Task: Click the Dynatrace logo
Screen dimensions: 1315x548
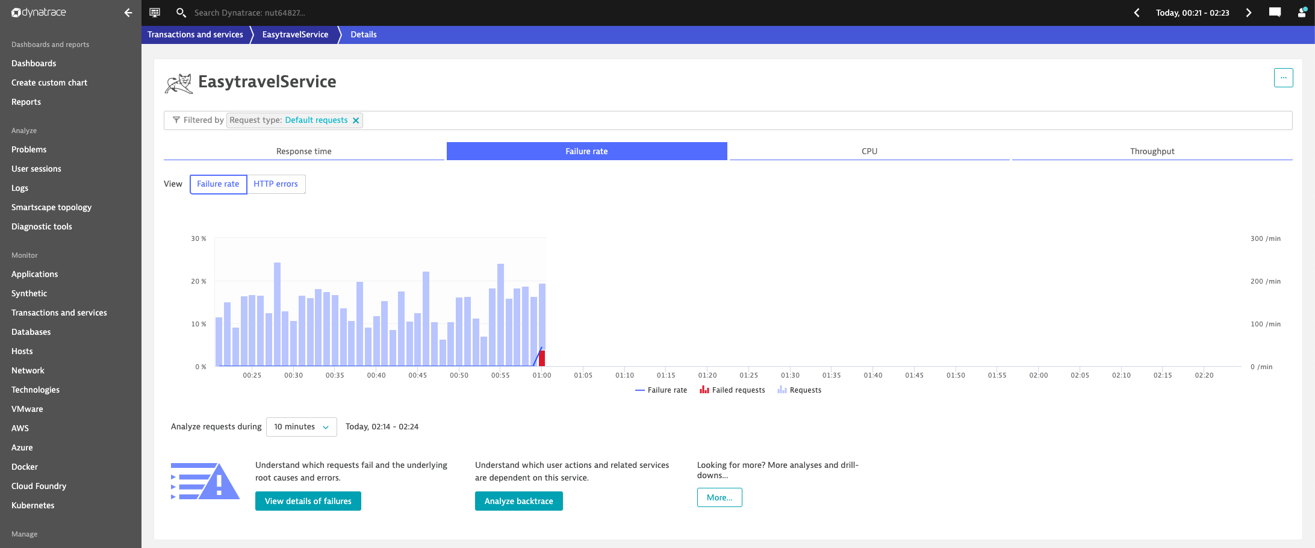Action: [39, 13]
